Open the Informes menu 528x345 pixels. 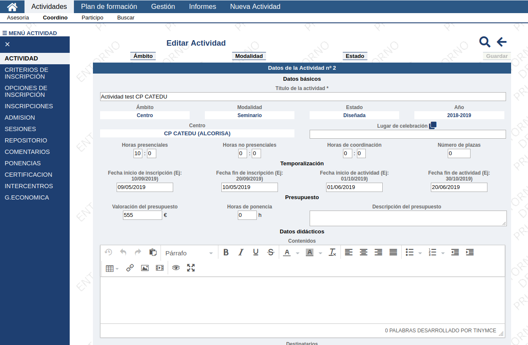click(202, 6)
